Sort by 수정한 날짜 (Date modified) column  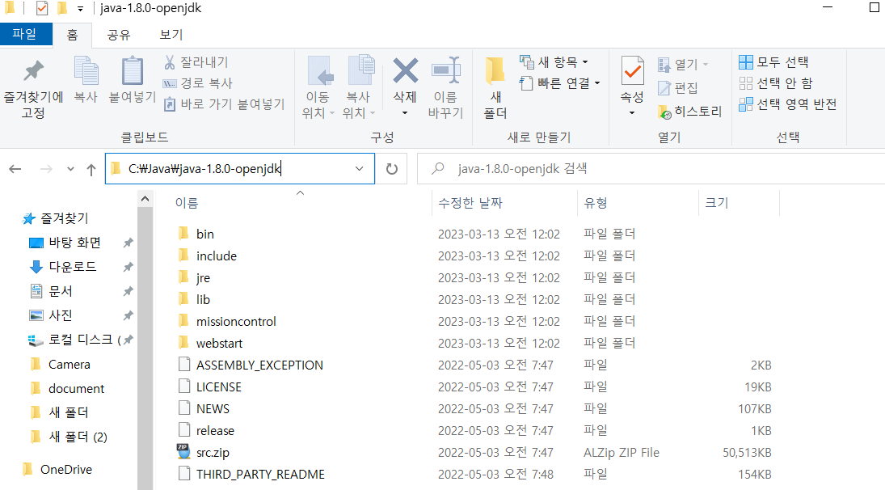470,203
